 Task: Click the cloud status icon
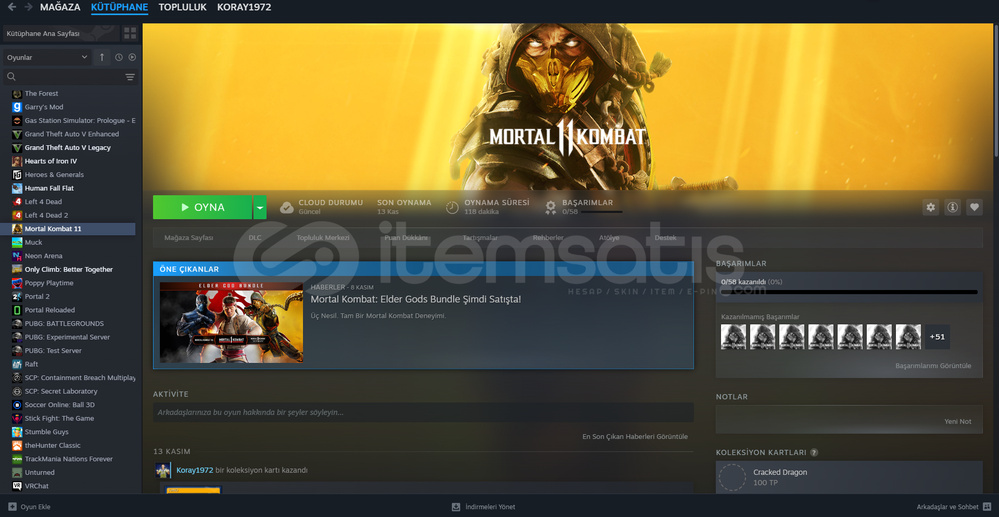point(286,207)
